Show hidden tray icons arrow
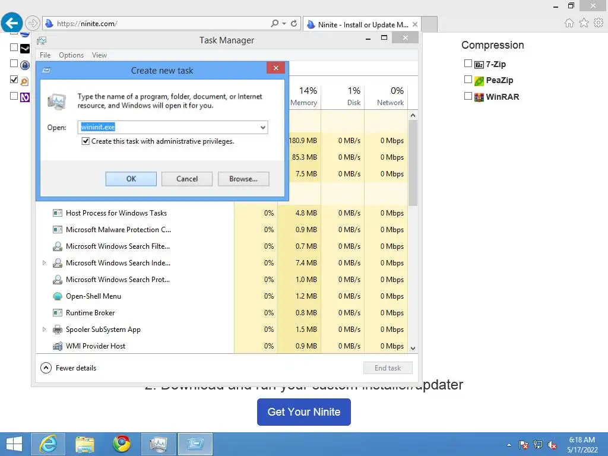608x456 pixels. [x=509, y=445]
